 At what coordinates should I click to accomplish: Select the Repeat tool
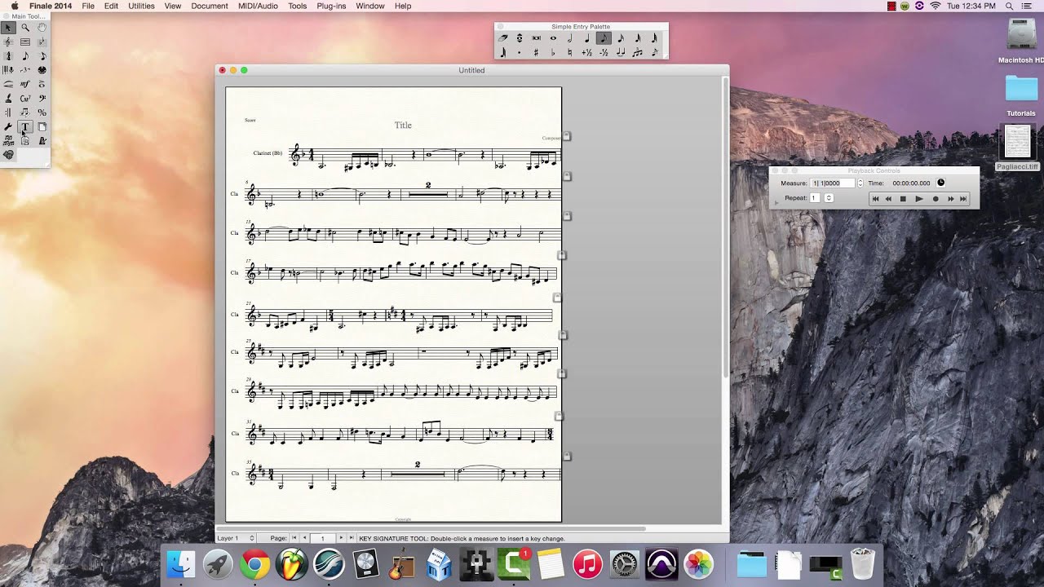[8, 112]
